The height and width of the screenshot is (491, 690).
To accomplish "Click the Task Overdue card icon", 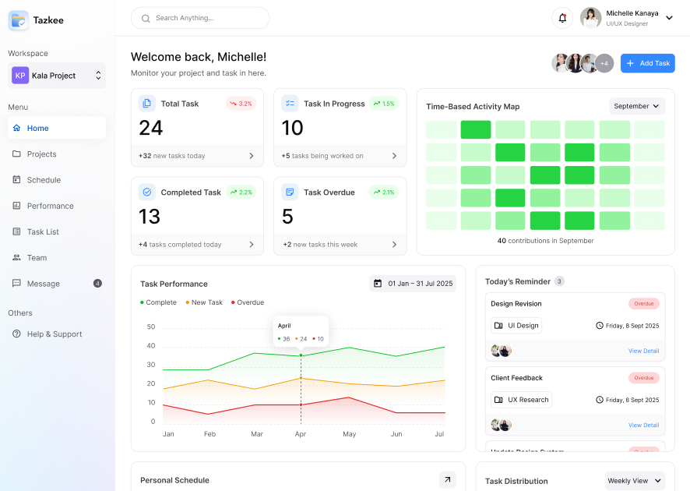I will pyautogui.click(x=290, y=192).
